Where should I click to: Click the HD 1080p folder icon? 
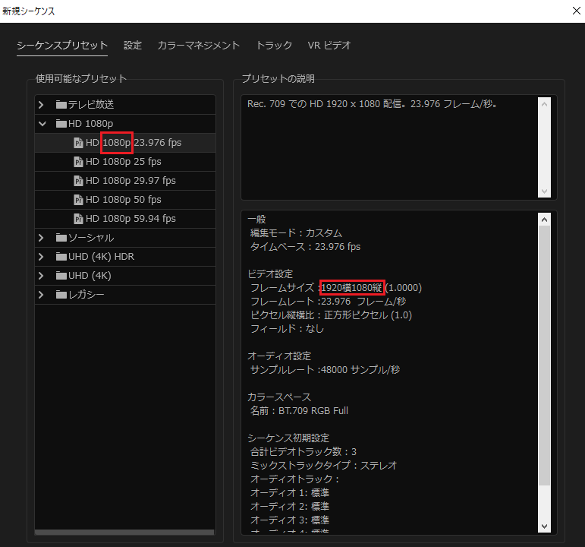coord(61,123)
